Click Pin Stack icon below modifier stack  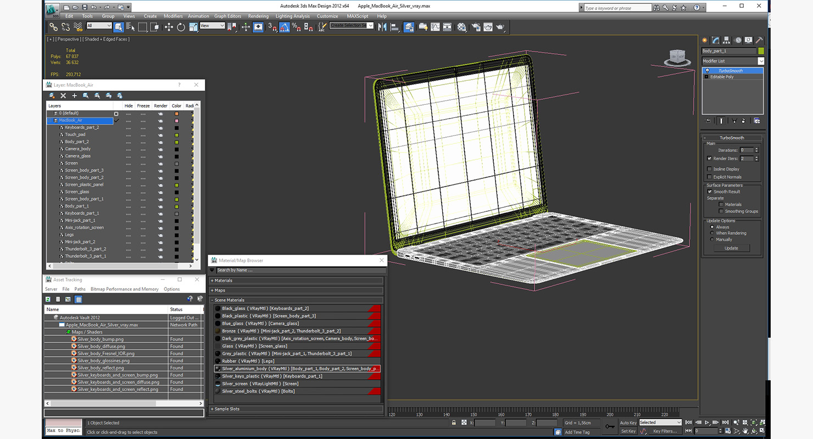[x=708, y=121]
